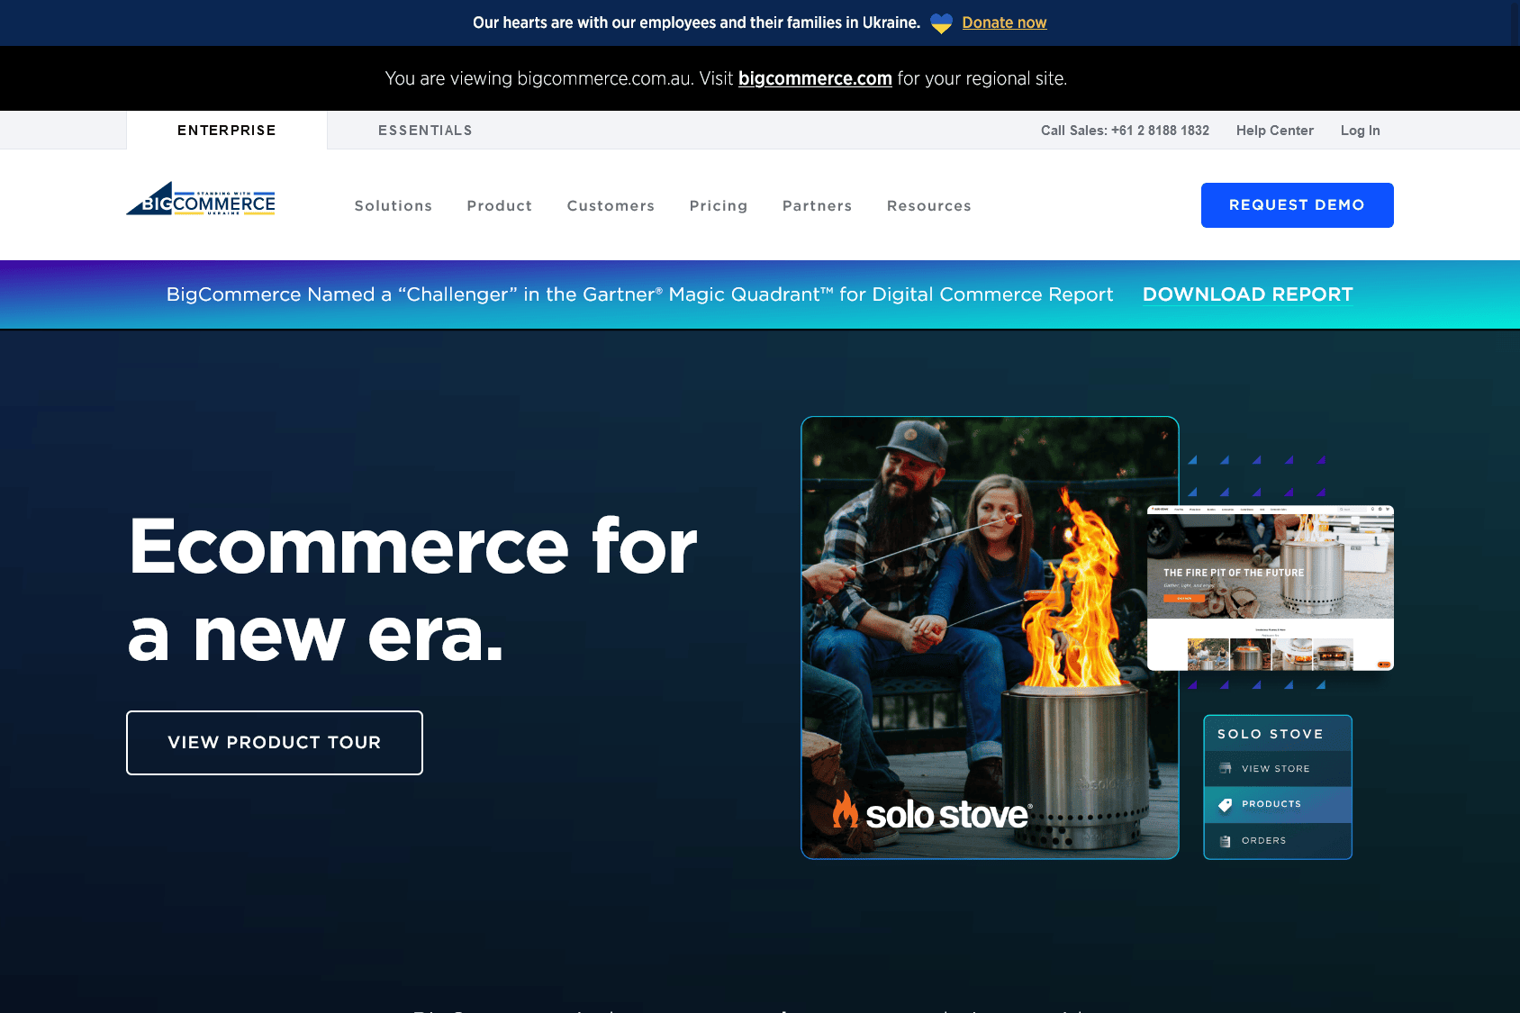
Task: Follow the DOWNLOAD REPORT link
Action: pyautogui.click(x=1246, y=294)
